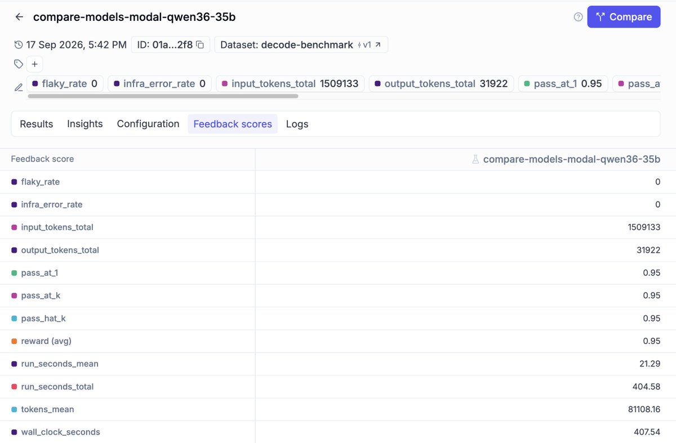Click the tag label icon
Viewport: 676px width, 443px height.
click(x=19, y=64)
